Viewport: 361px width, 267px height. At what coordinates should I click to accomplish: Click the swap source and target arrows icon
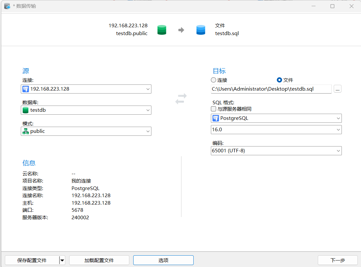tap(181, 99)
